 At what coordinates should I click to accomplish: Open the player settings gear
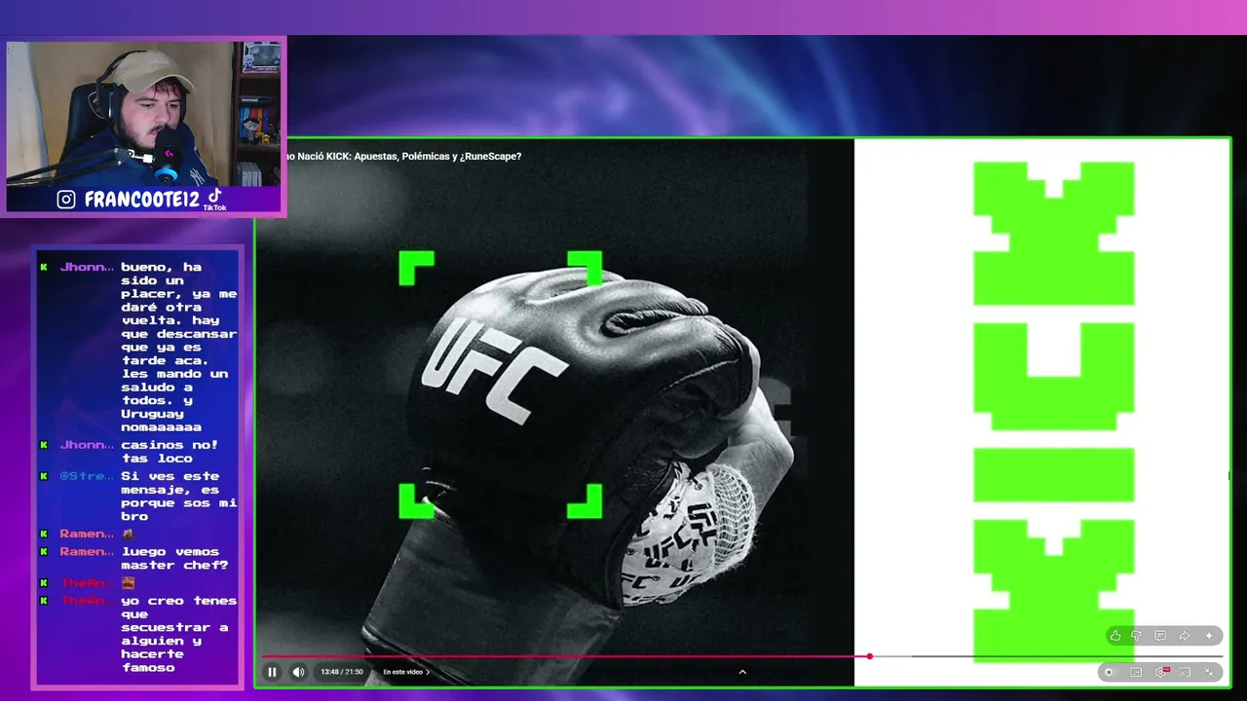pyautogui.click(x=1160, y=672)
